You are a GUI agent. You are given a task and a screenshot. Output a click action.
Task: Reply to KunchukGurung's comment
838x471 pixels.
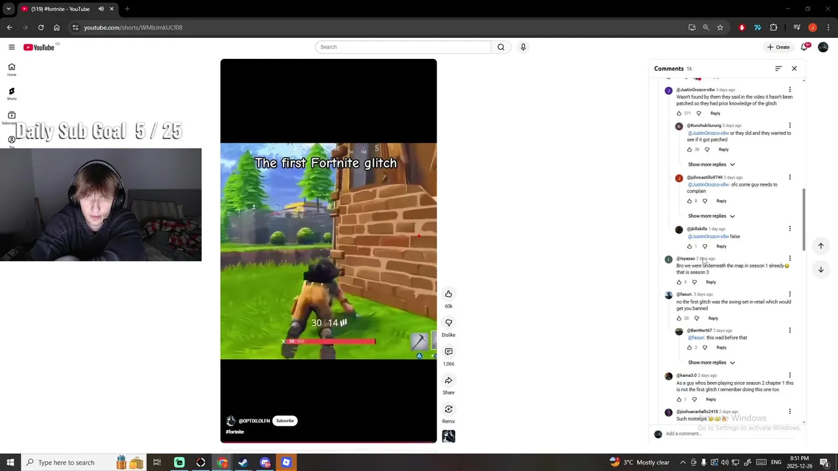pyautogui.click(x=723, y=150)
